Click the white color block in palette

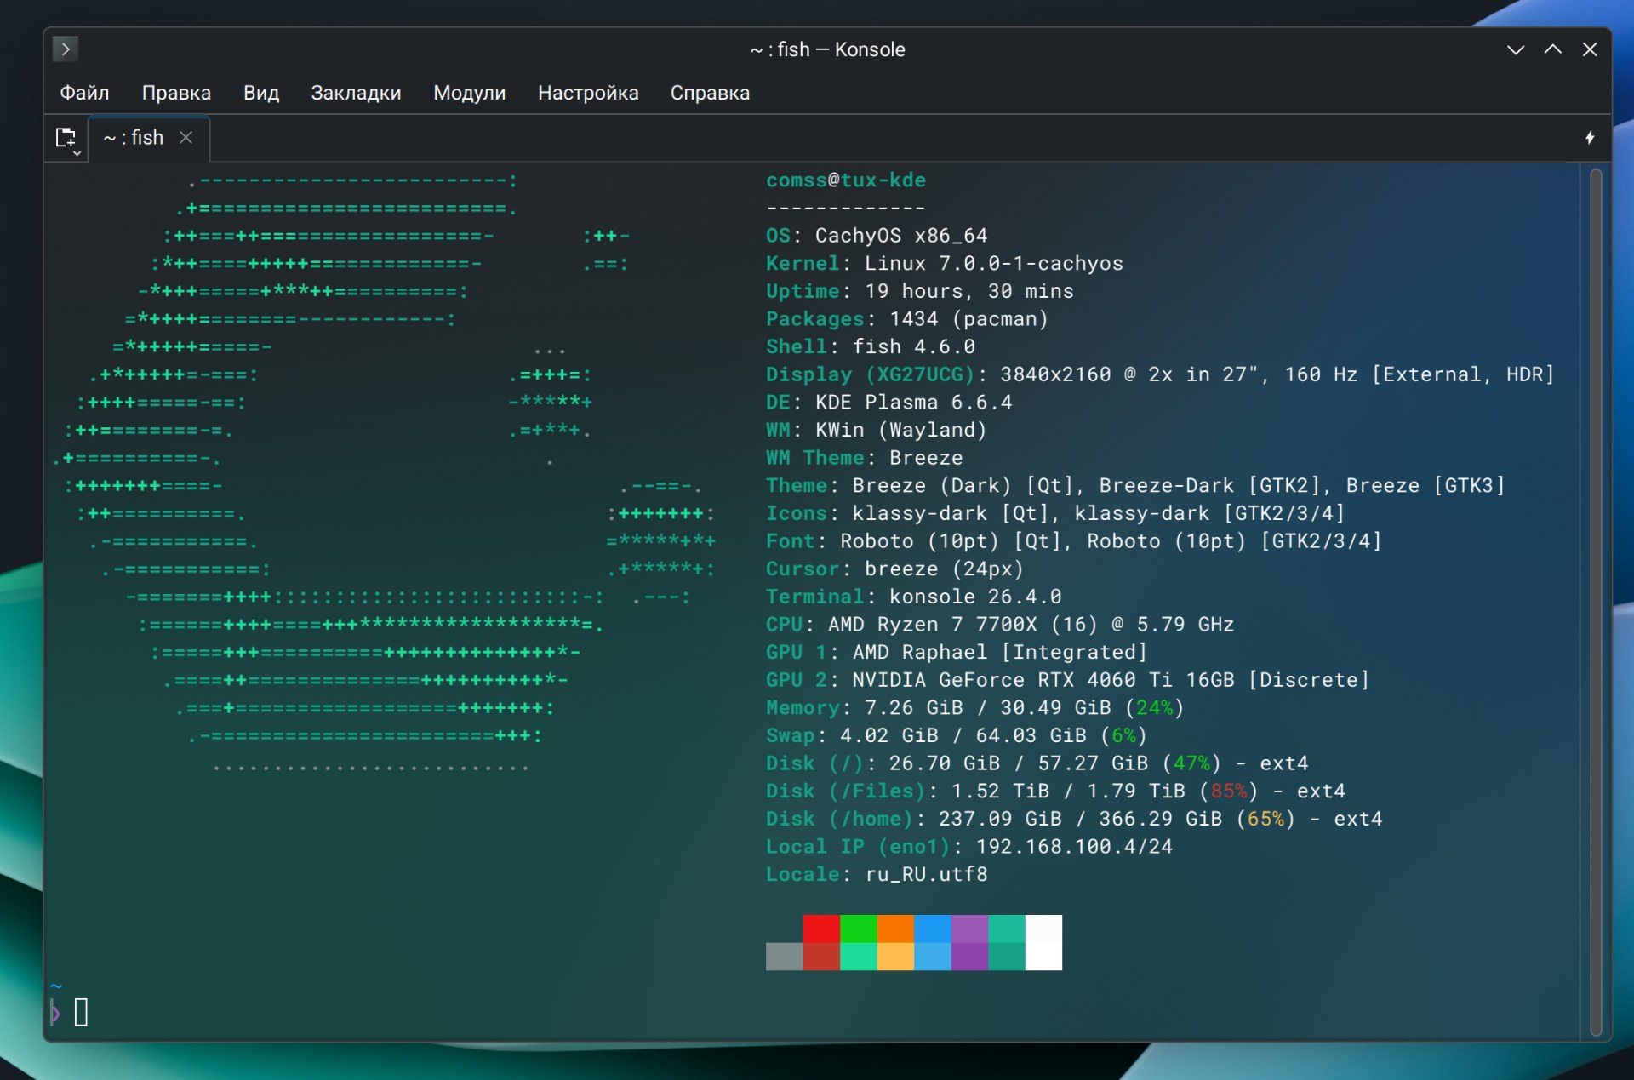coord(1043,942)
